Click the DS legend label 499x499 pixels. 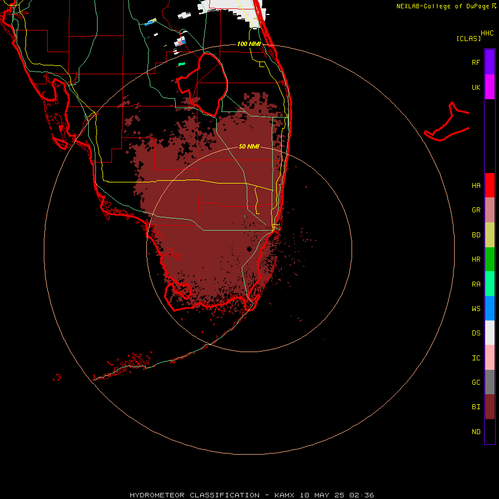click(476, 333)
